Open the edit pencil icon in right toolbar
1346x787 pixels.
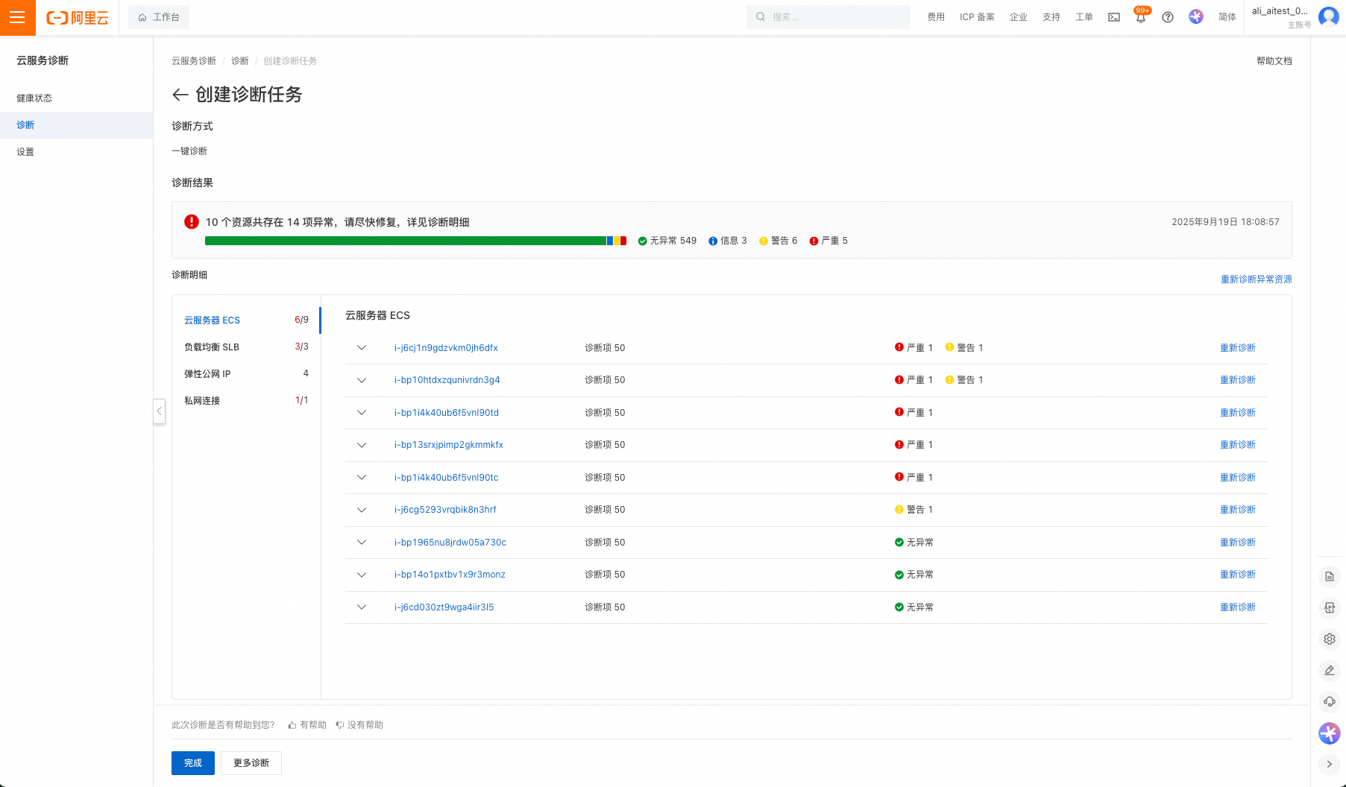pos(1329,670)
